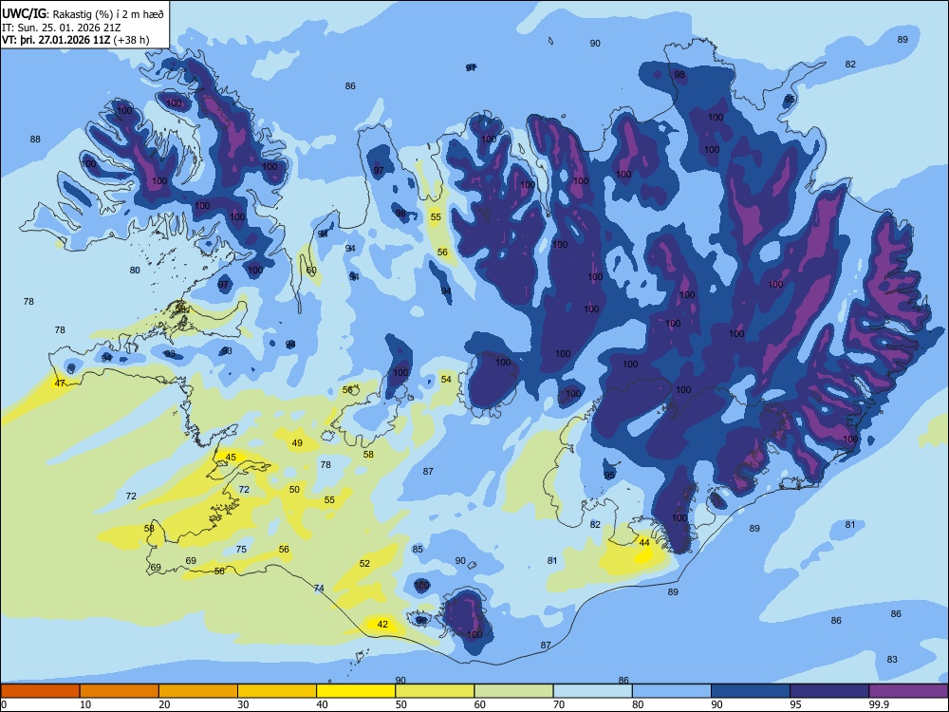Click the legend label '95'
The height and width of the screenshot is (712, 949).
coord(796,704)
